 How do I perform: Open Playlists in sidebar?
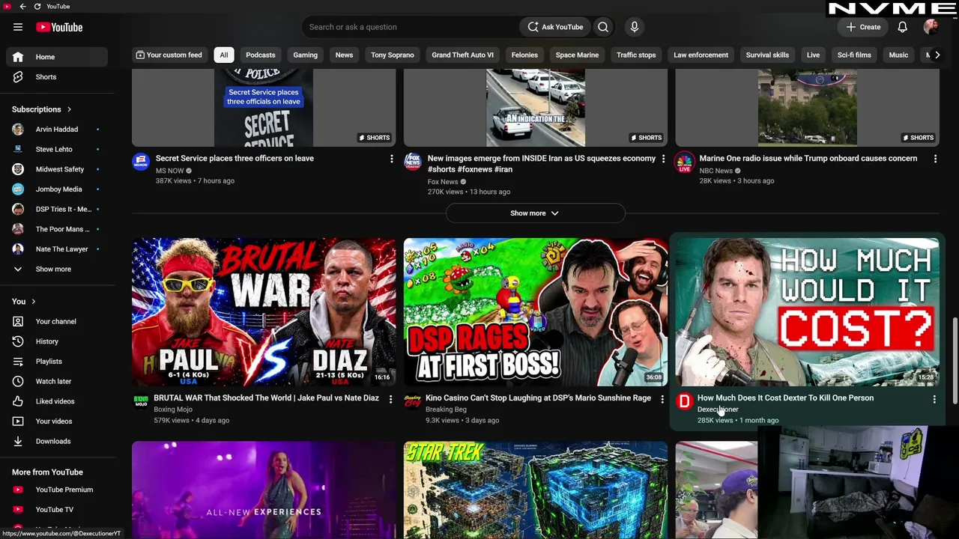click(x=57, y=362)
